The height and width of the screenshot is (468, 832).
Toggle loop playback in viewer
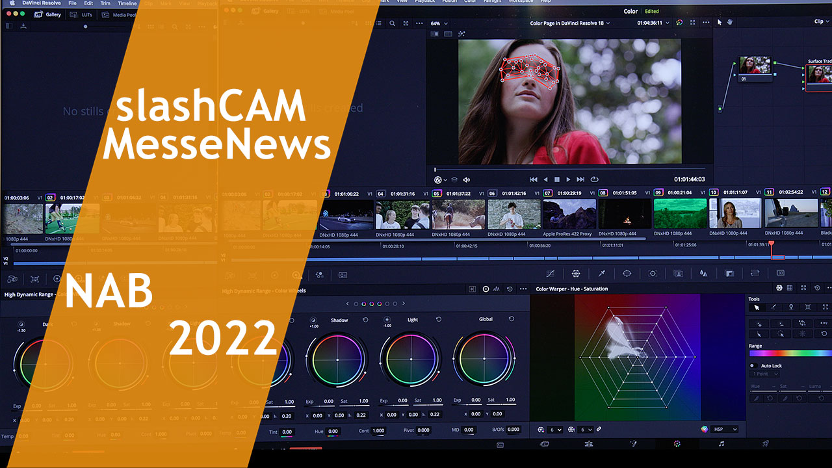tap(594, 179)
